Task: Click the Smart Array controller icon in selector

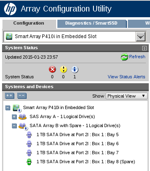Action: tap(9, 36)
